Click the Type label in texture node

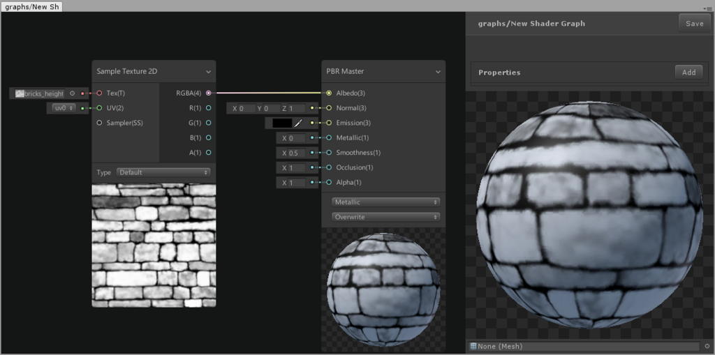point(103,172)
